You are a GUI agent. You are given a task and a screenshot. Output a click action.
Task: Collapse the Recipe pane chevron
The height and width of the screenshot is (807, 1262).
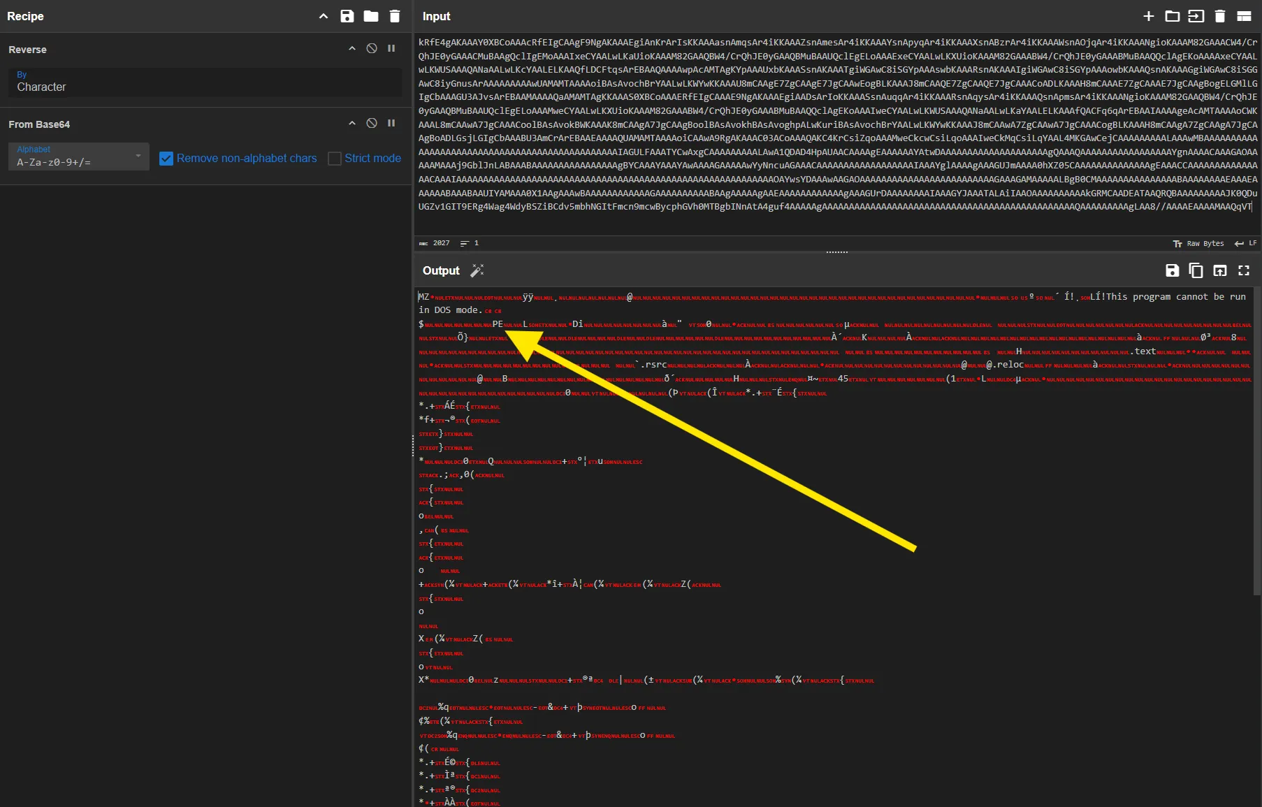[x=324, y=16]
